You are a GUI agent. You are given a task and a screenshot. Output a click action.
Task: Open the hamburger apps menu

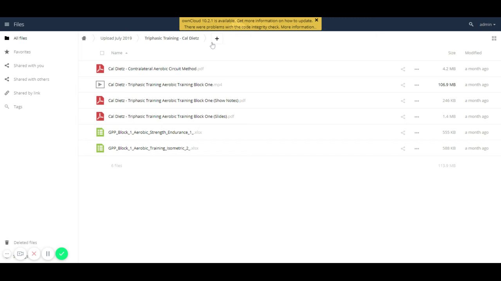coord(7,24)
